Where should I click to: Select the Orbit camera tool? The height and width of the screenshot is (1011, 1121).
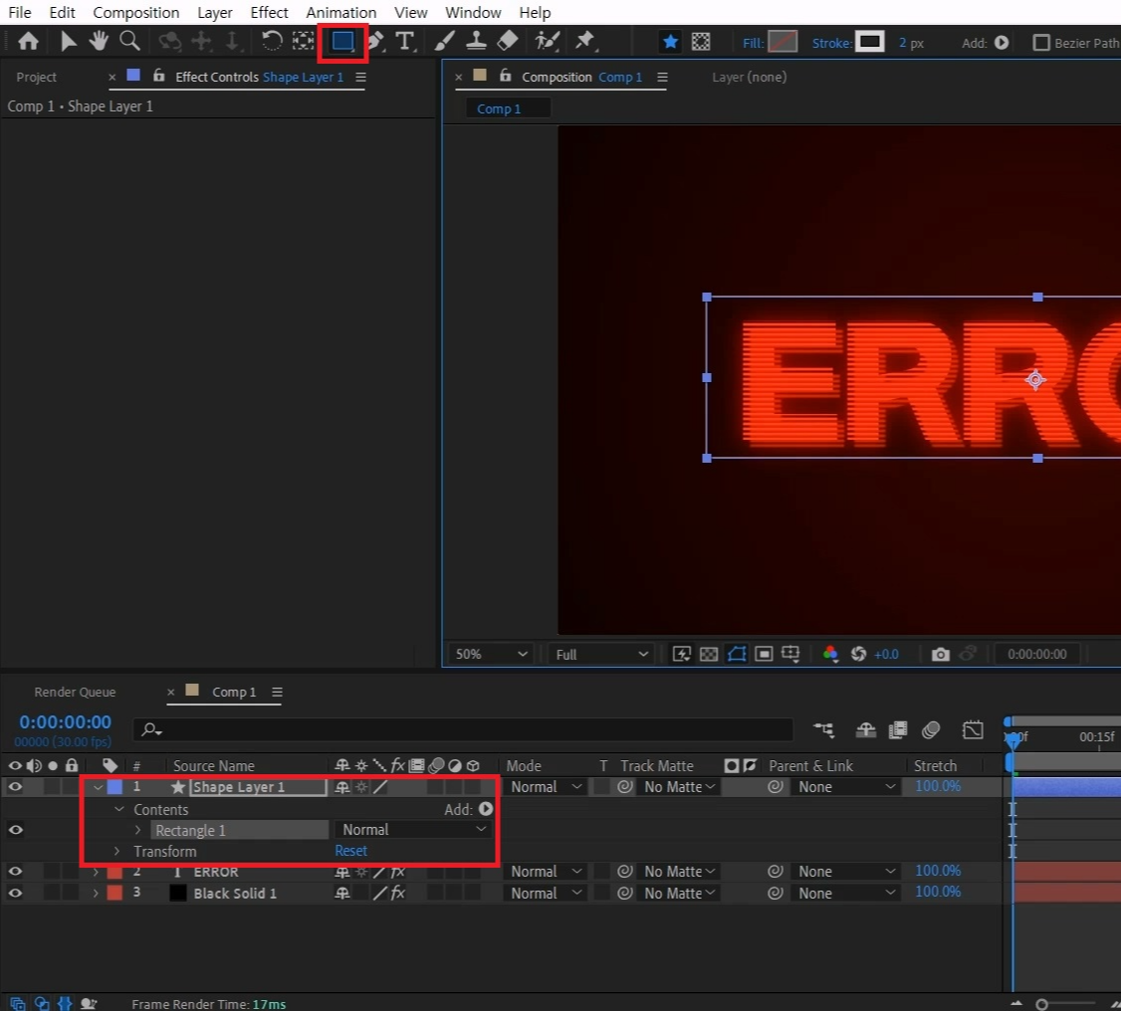click(x=169, y=42)
